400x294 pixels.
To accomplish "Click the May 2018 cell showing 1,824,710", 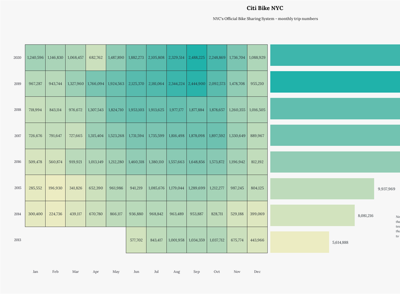I will (x=116, y=109).
